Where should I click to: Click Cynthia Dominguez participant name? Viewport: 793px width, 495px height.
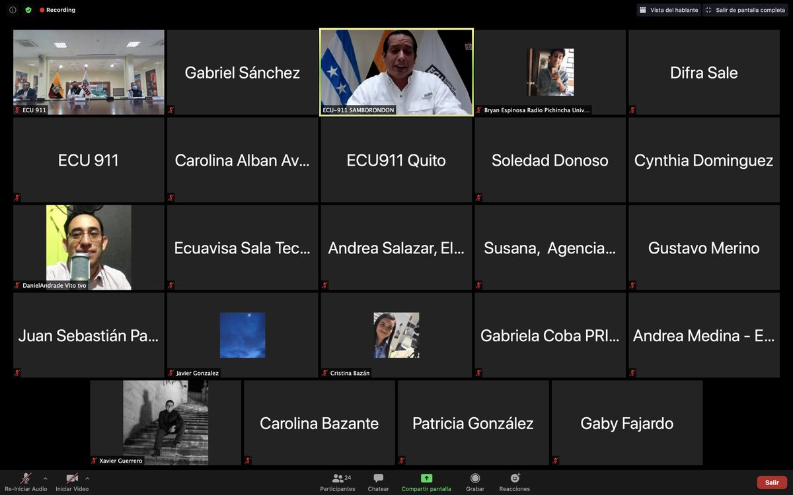(704, 160)
